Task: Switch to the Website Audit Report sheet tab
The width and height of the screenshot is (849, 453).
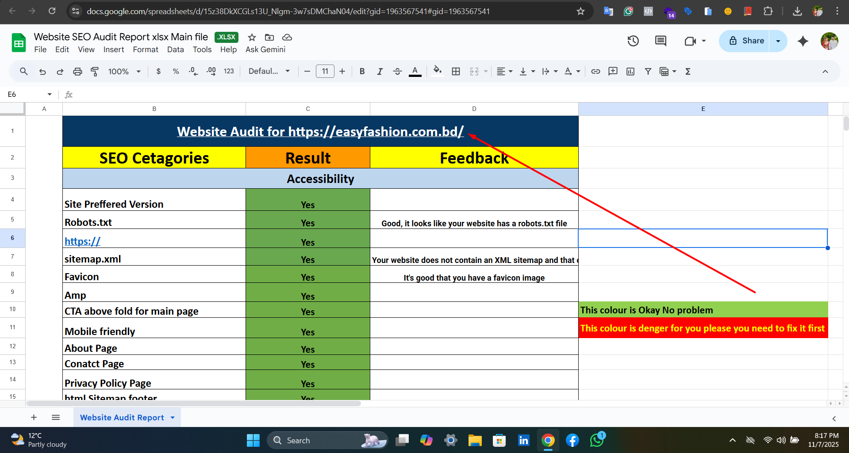Action: click(122, 417)
